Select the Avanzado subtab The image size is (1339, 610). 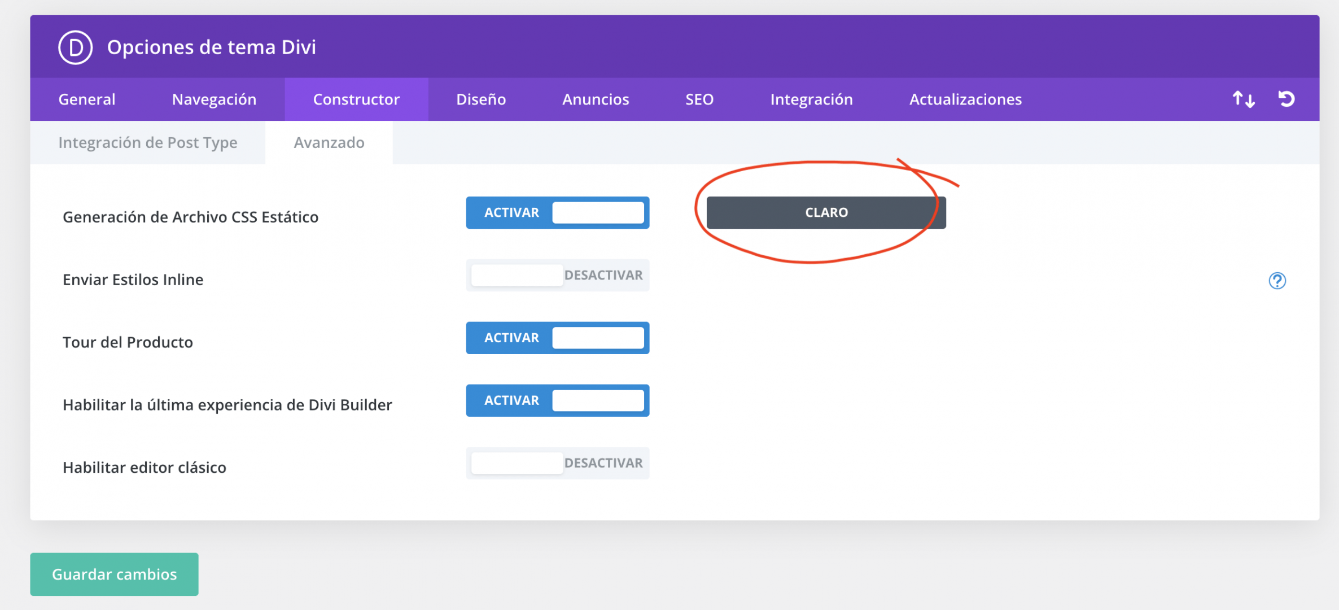click(329, 142)
